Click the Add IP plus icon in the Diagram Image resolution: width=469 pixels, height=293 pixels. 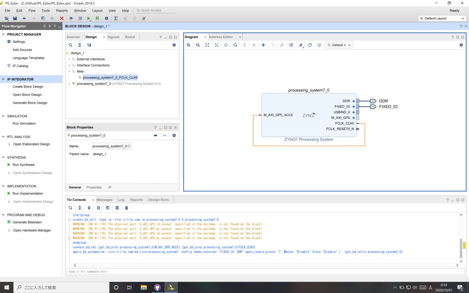263,45
